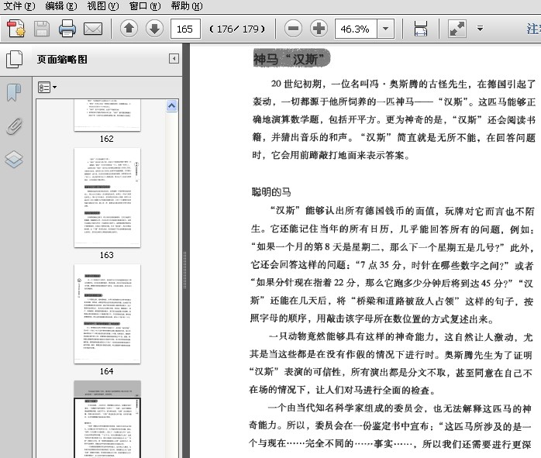Select page 162 thumbnail
Viewport: 541px width, 458px height.
pos(107,115)
